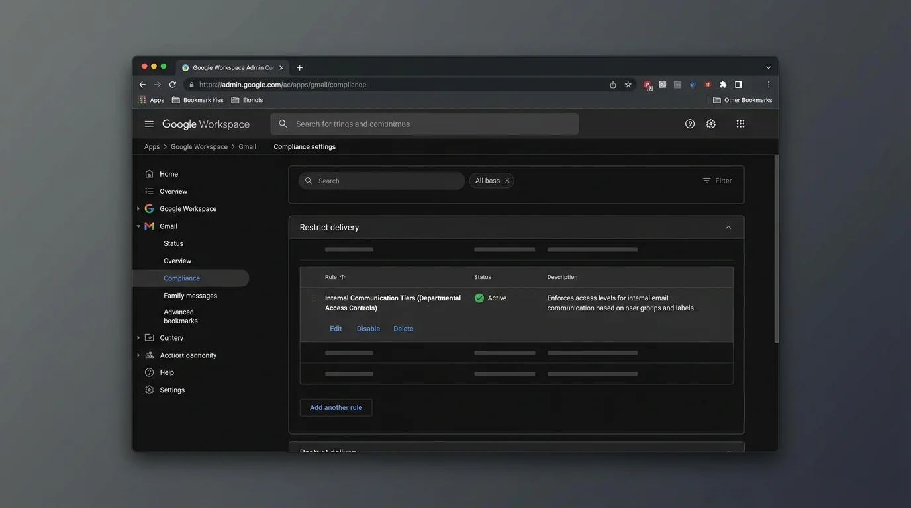Screen dimensions: 911x508
Task: Expand the Account cannonity sidebar item
Action: coord(138,355)
